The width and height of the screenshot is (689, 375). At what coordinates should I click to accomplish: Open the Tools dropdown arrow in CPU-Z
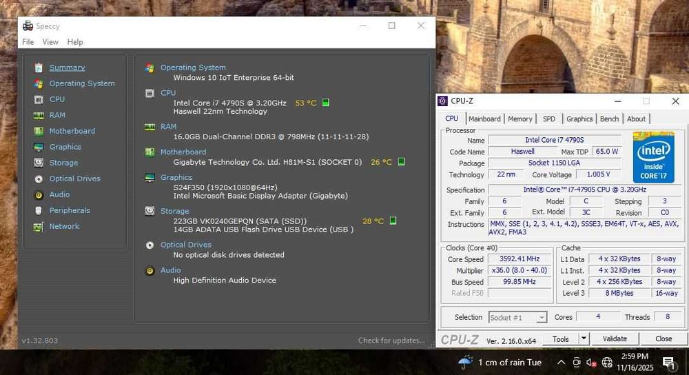pyautogui.click(x=584, y=338)
